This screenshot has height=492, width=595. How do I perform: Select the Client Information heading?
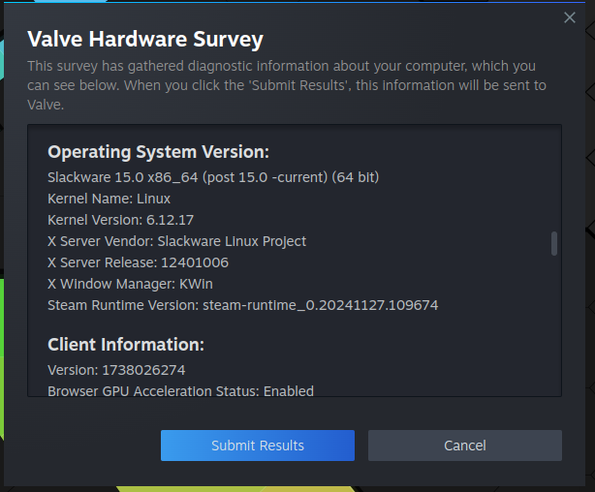[x=126, y=345]
